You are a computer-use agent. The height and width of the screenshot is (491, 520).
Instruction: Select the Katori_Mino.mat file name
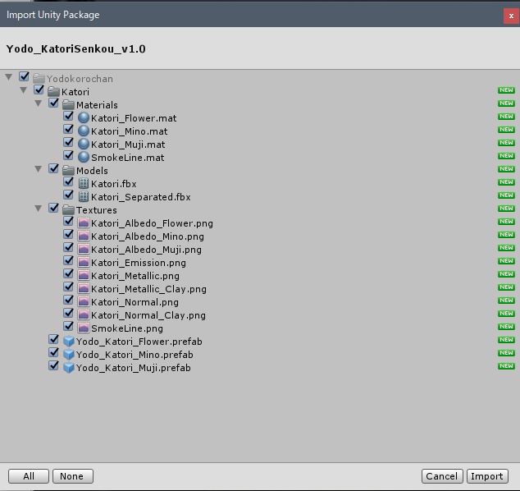point(130,131)
